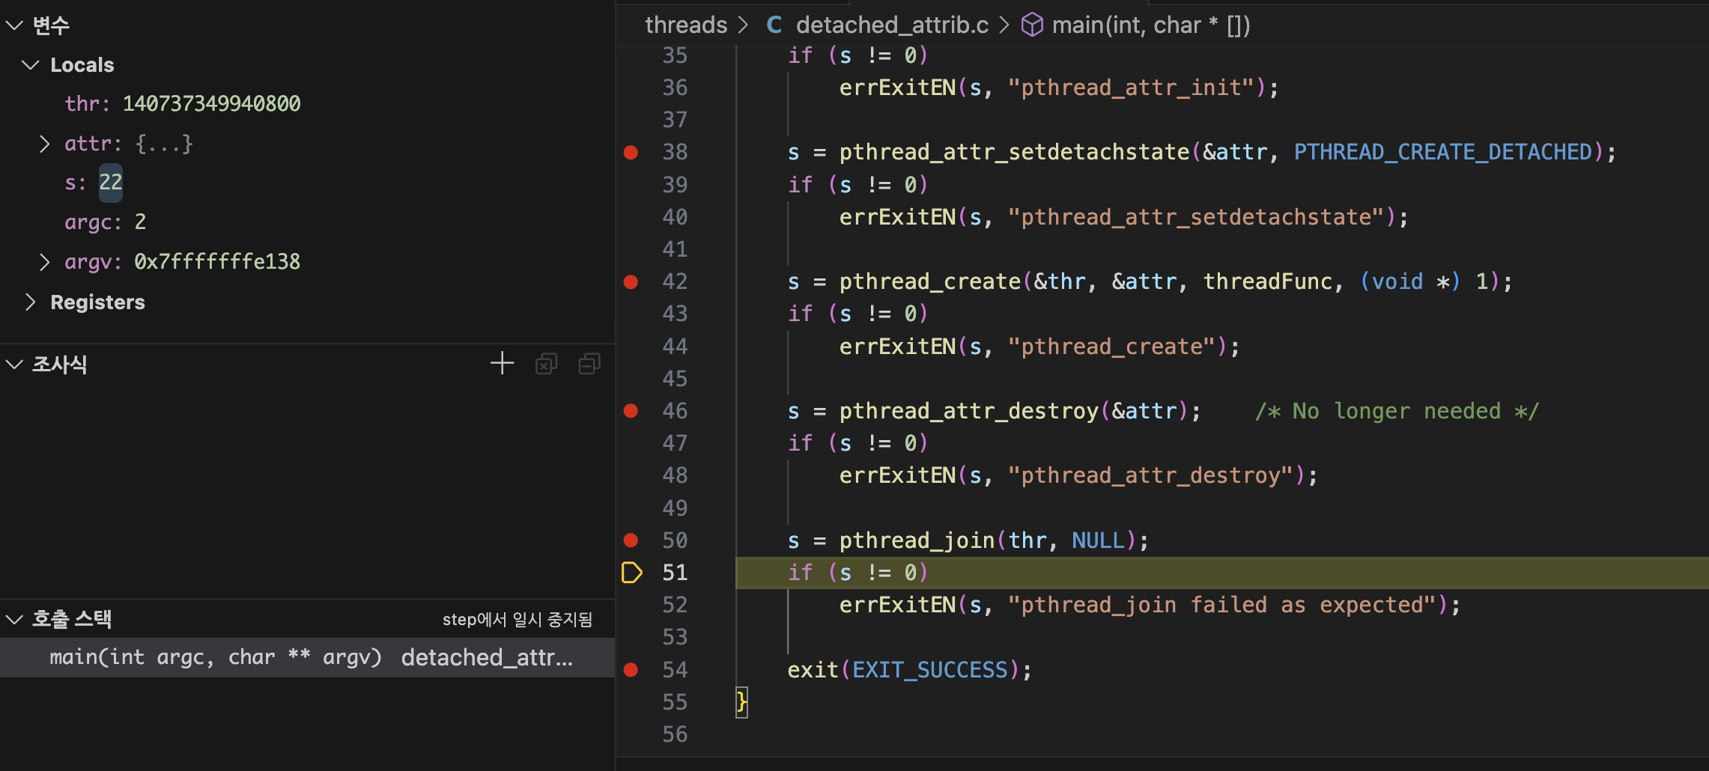
Task: Collapse the Locals tree group
Action: pyautogui.click(x=31, y=65)
